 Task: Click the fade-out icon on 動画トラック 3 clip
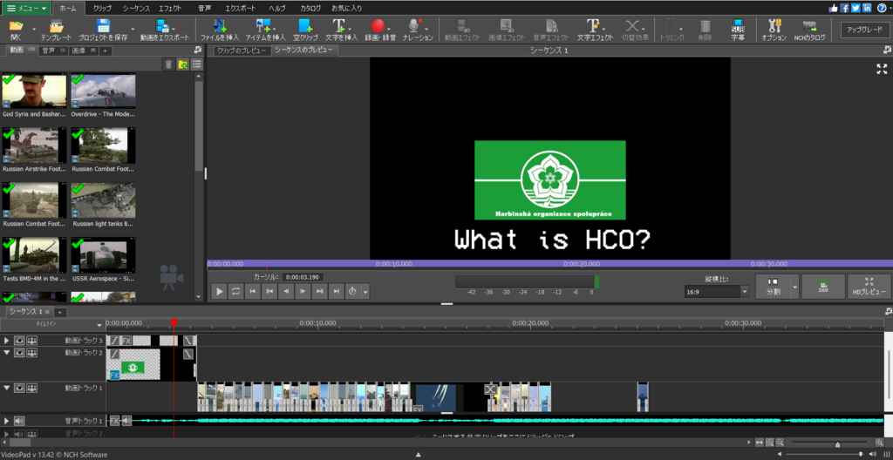tap(188, 341)
